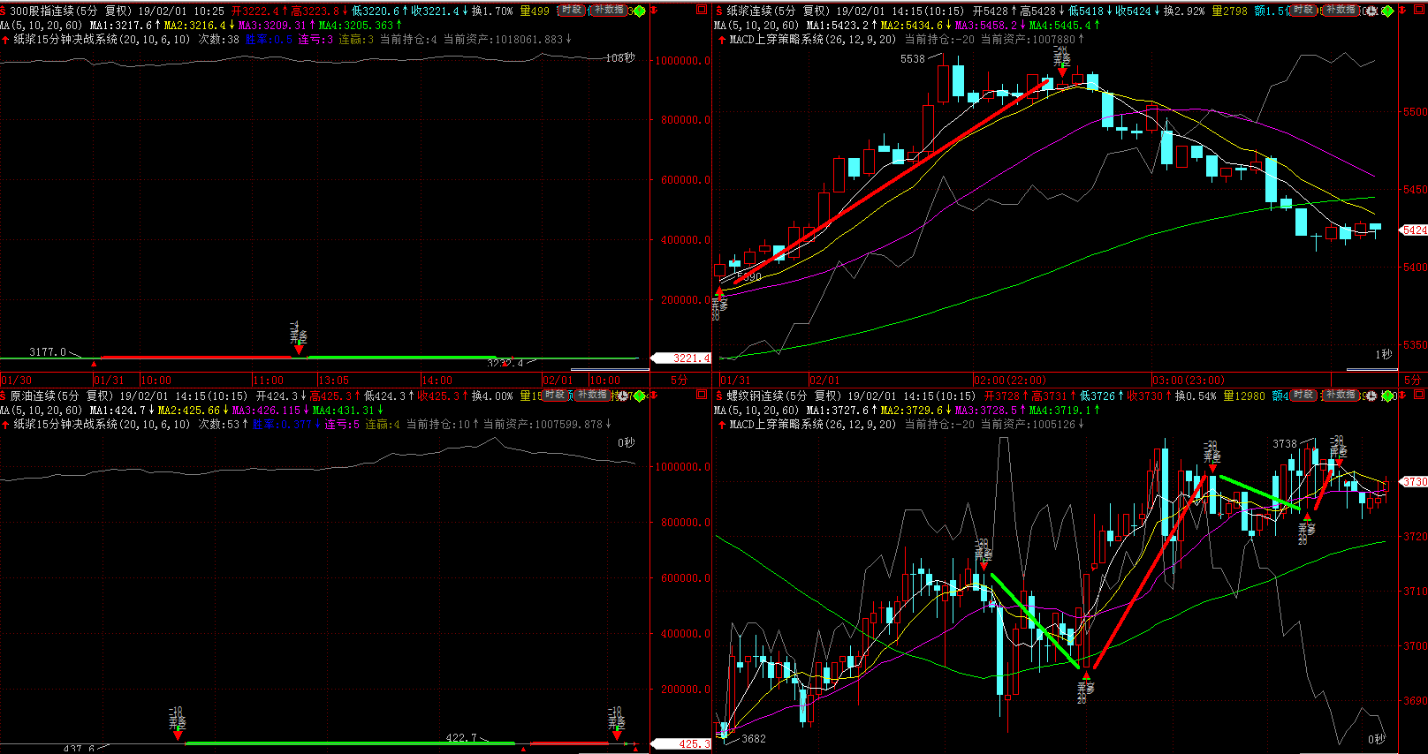The width and height of the screenshot is (1428, 754).
Task: Click 5538 high label on 纸浆 chart
Action: tap(913, 59)
